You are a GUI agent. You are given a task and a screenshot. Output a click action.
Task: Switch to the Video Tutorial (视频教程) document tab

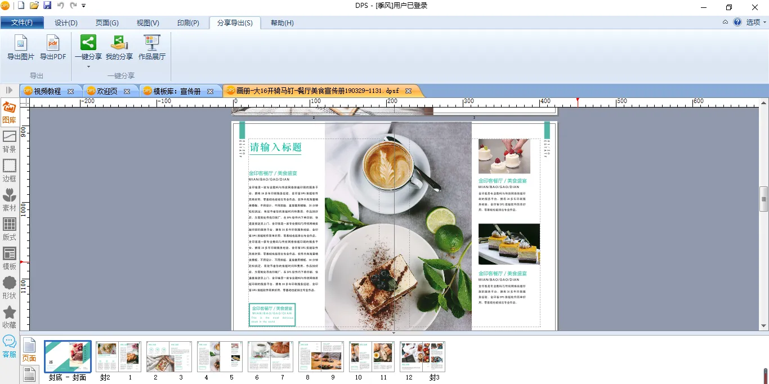point(47,91)
